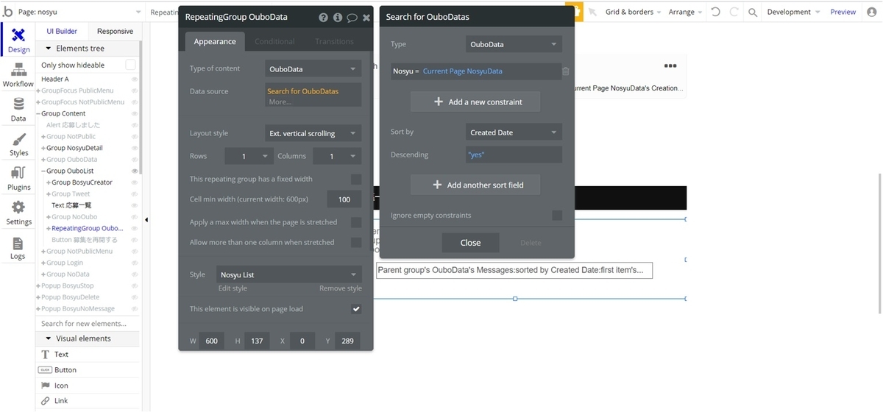
Task: Click the cell min width field
Action: point(344,199)
